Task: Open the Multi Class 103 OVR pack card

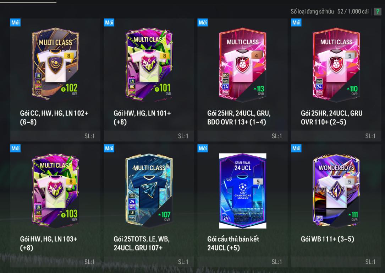Action: (55, 190)
